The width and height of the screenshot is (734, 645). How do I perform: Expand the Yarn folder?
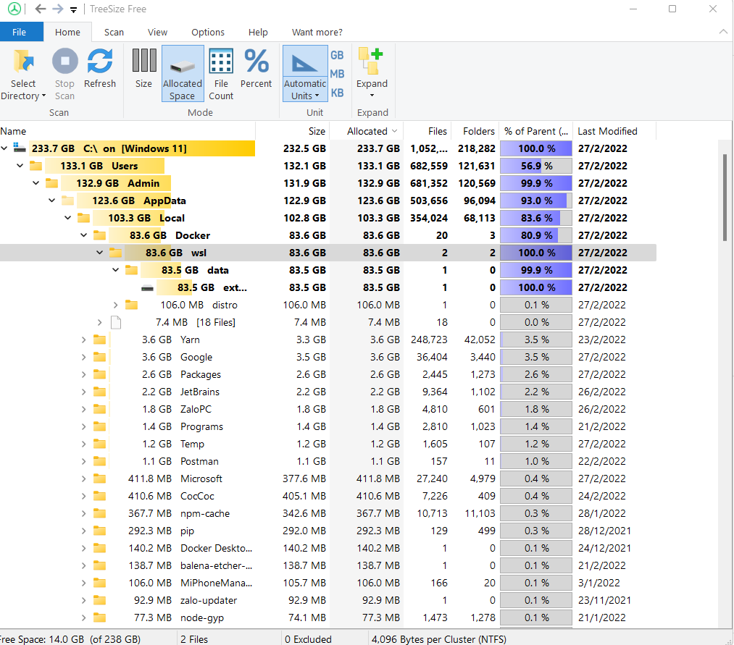pyautogui.click(x=84, y=340)
